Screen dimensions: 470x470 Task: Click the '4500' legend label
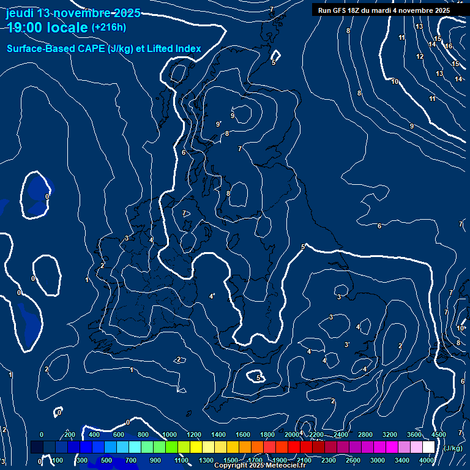pos(439,435)
